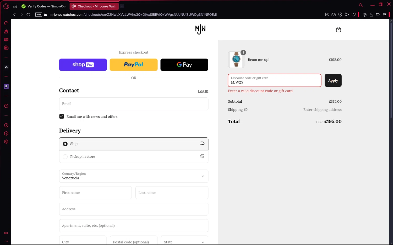Open My Flow send arrow icon
The width and height of the screenshot is (393, 245).
(x=347, y=15)
